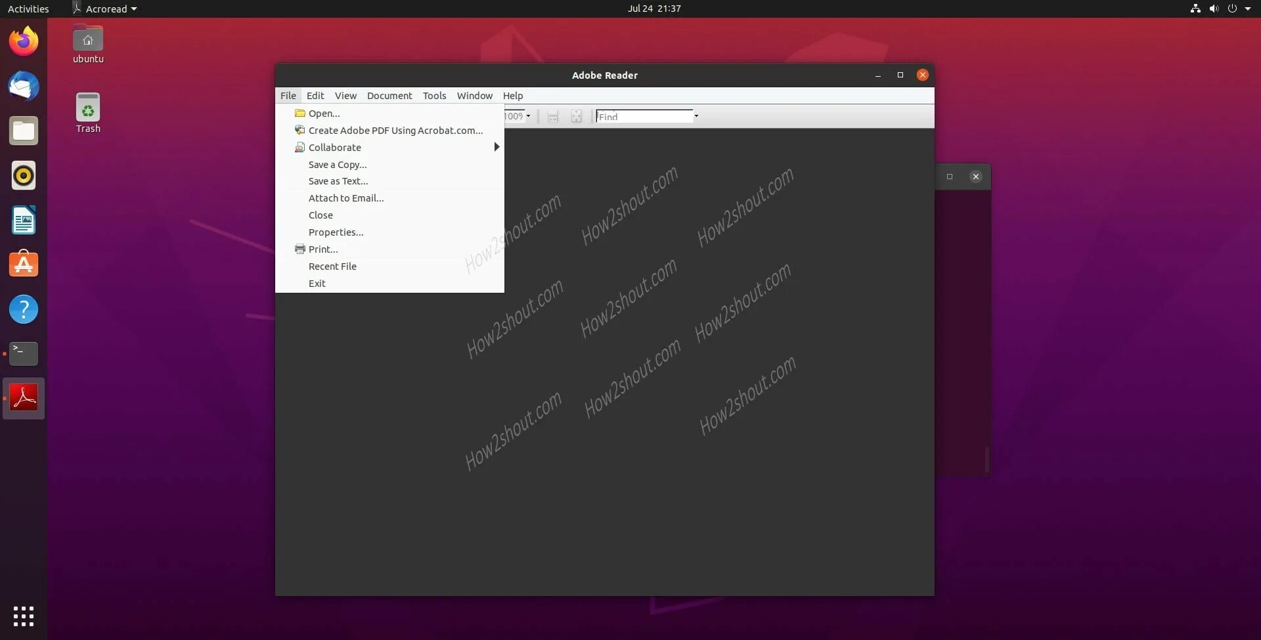Launch Firefox from the dock
Image resolution: width=1261 pixels, height=640 pixels.
24,41
